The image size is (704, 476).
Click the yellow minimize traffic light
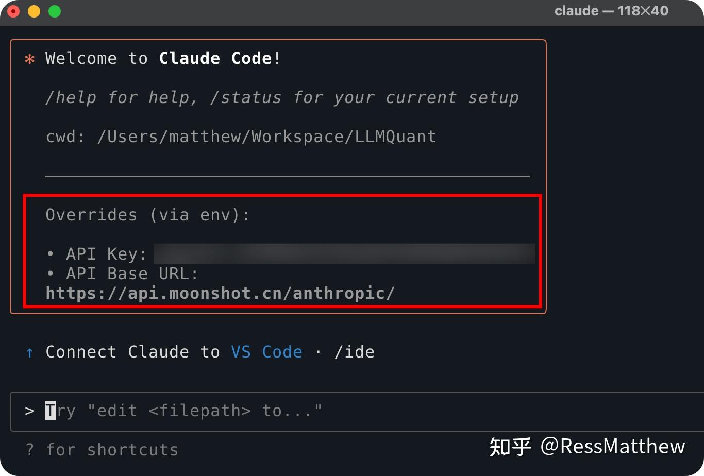tap(33, 11)
